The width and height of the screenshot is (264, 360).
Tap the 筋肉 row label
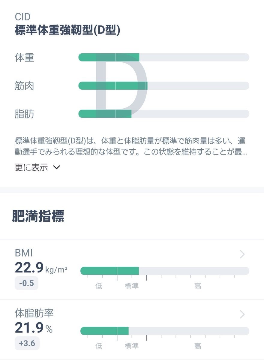24,86
